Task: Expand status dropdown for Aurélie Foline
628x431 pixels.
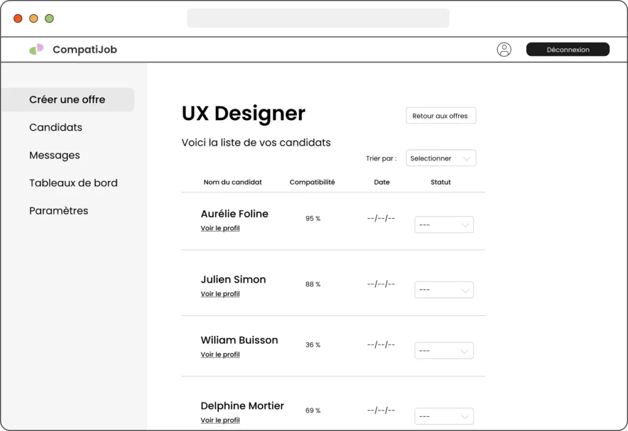Action: 444,225
